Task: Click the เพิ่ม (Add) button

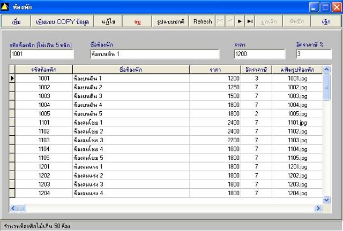Action: tap(16, 21)
